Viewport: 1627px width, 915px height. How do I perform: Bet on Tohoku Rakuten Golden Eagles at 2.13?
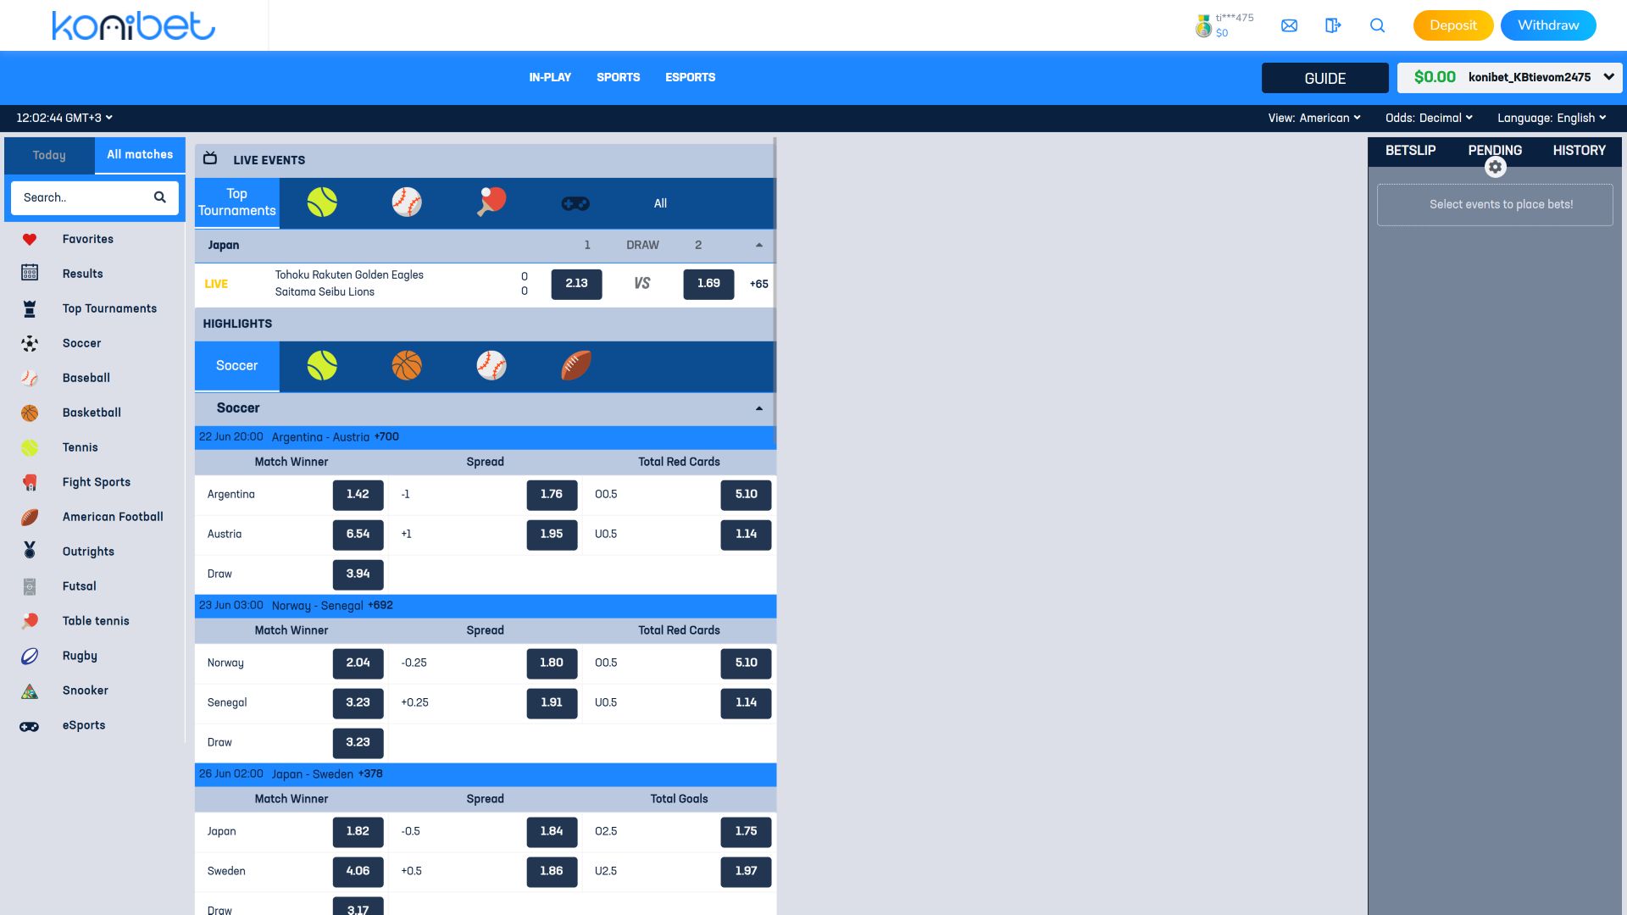[576, 284]
